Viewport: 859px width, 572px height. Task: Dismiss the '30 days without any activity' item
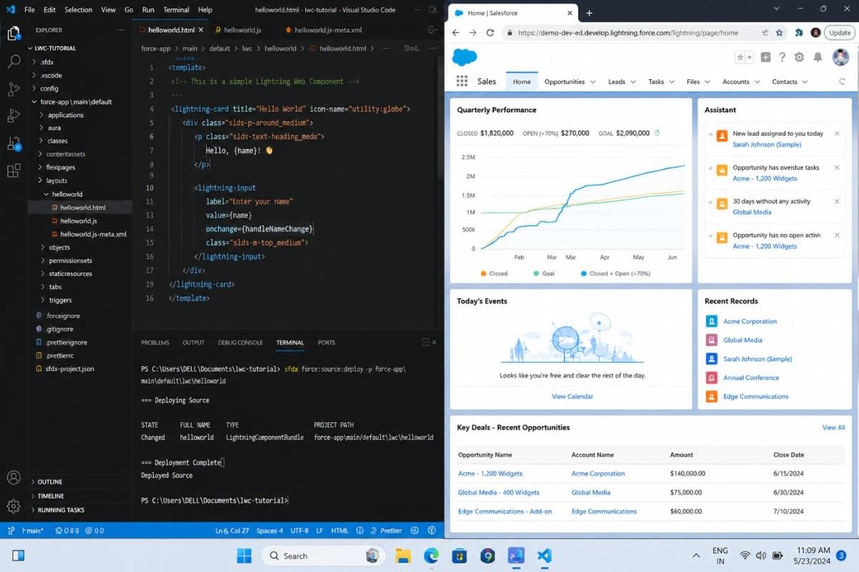837,202
